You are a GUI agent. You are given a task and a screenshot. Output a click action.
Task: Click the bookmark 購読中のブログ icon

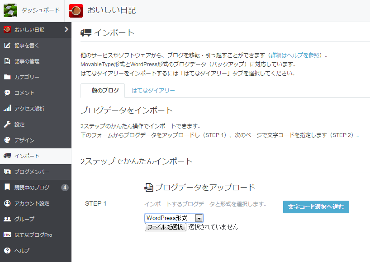(x=7, y=187)
